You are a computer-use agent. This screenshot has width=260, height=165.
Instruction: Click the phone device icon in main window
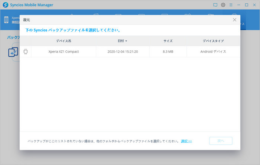tap(6, 20)
